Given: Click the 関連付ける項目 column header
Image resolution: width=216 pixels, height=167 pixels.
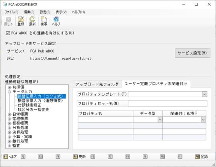Looking at the screenshot, I should (x=184, y=114).
